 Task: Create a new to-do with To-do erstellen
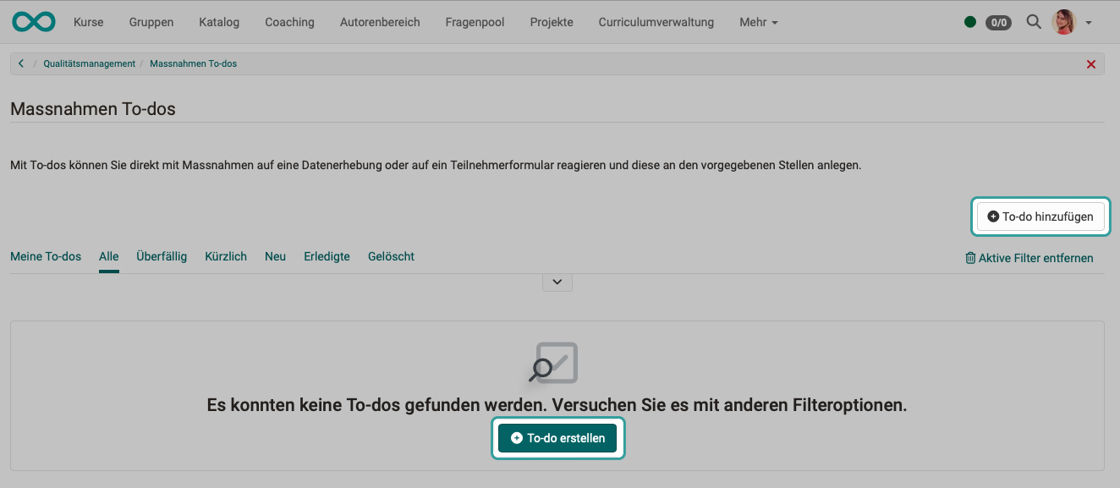557,437
